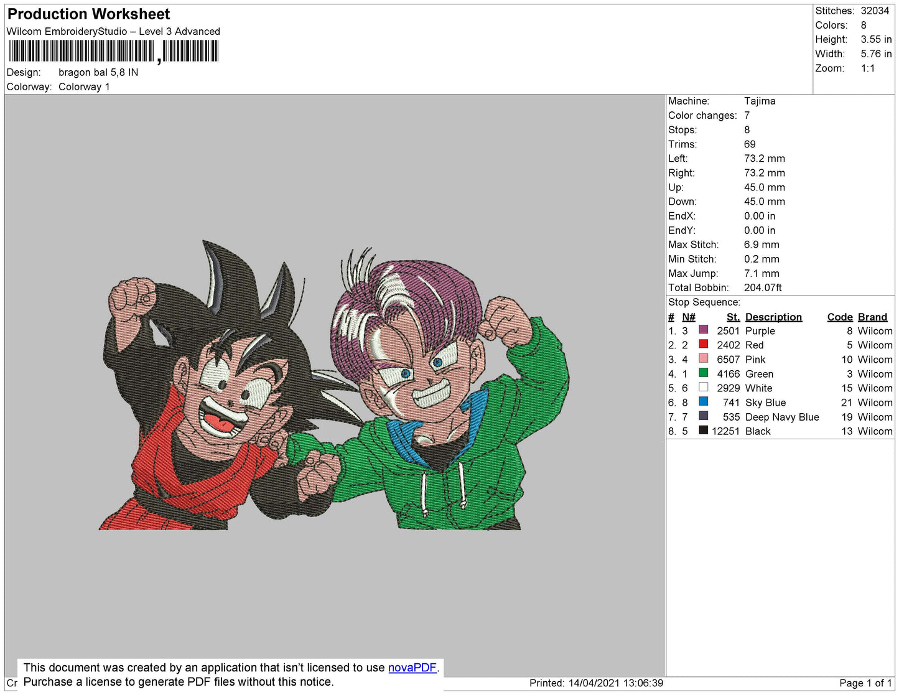899x695 pixels.
Task: Click stitch count '6507' in the Pink row
Action: click(x=729, y=360)
